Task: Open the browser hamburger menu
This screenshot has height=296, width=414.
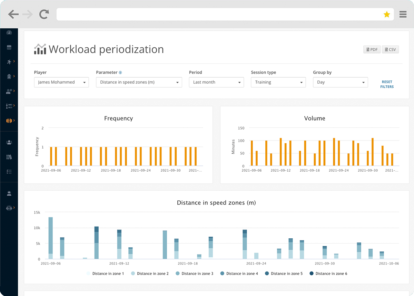Action: point(403,14)
